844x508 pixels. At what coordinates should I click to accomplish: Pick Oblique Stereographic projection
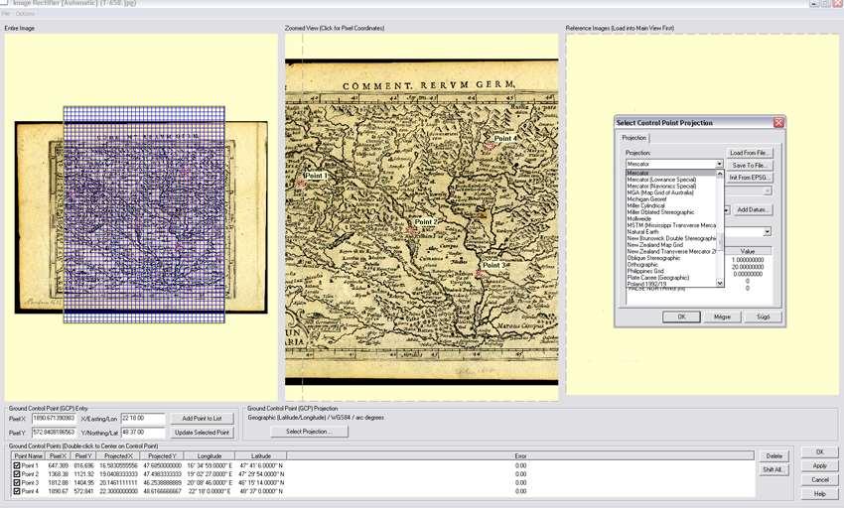pyautogui.click(x=653, y=258)
